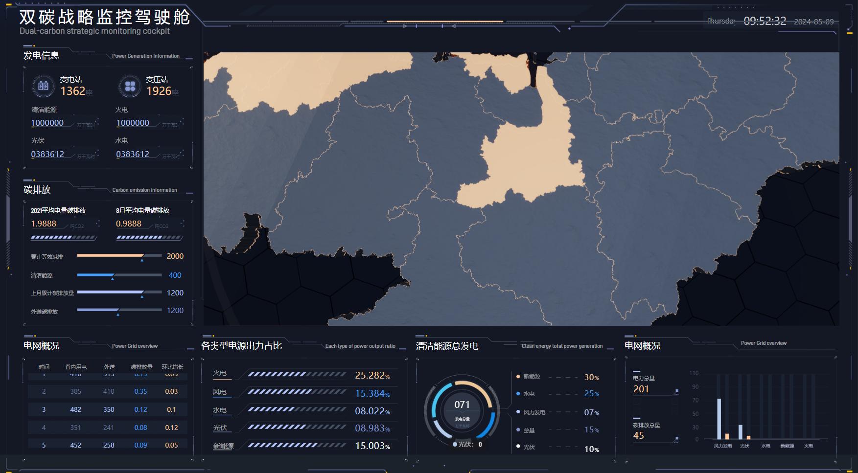Image resolution: width=858 pixels, height=473 pixels.
Task: Select table row 3 with value 482
Action: click(x=108, y=409)
